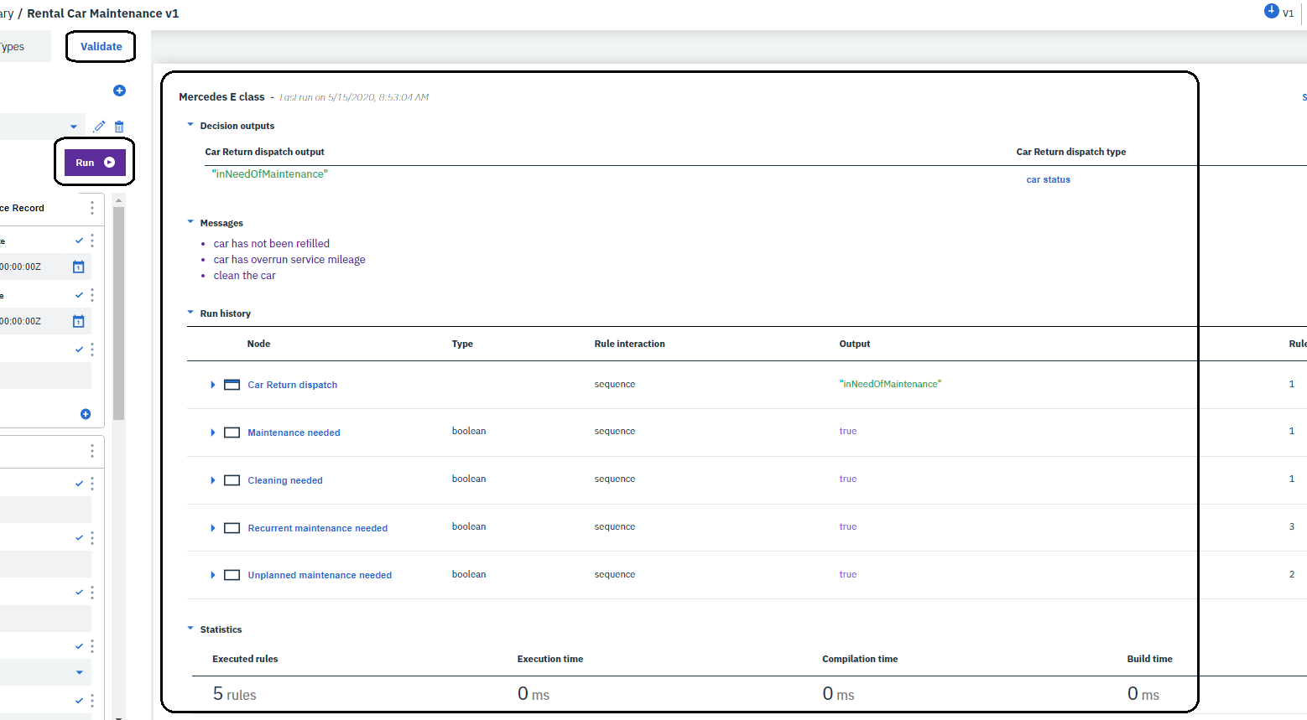Open the three-dot menu above the second date field
This screenshot has height=720, width=1307.
92,295
